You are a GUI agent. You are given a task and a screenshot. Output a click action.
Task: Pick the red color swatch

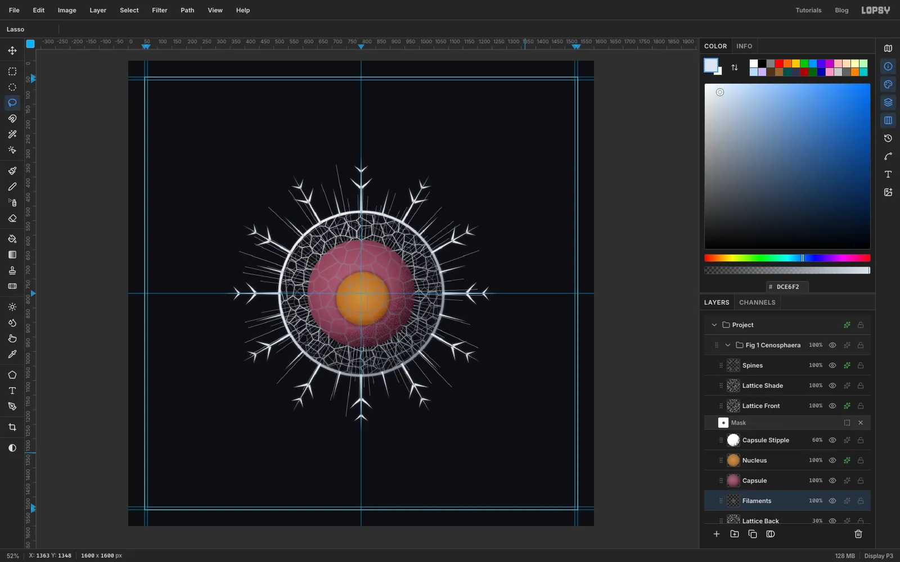(779, 64)
